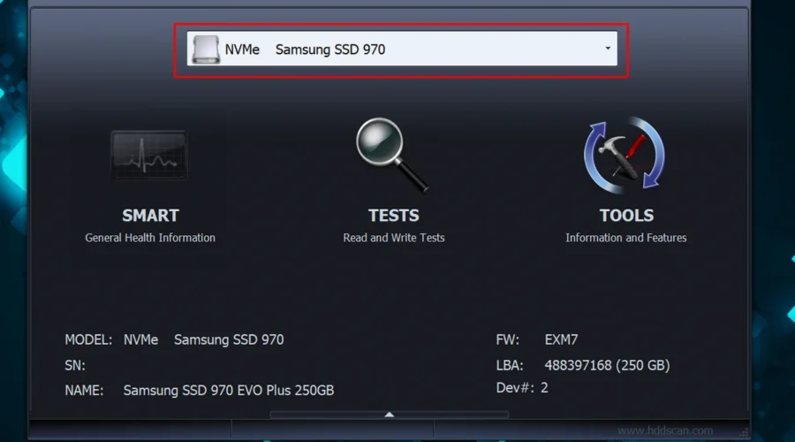Expand the bottom panel with the up arrow

click(x=390, y=415)
